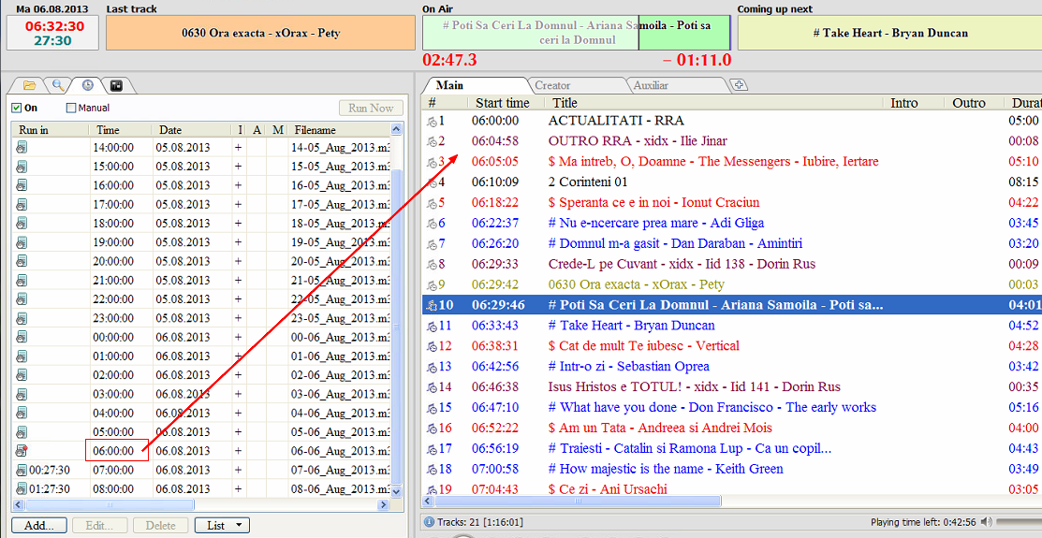Sort playlist by Start time column header
The image size is (1042, 538).
click(502, 103)
